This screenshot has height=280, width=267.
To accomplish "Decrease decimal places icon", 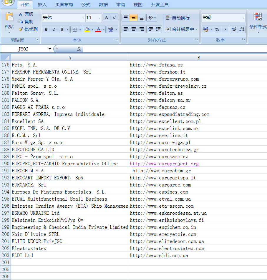I will pos(242,29).
